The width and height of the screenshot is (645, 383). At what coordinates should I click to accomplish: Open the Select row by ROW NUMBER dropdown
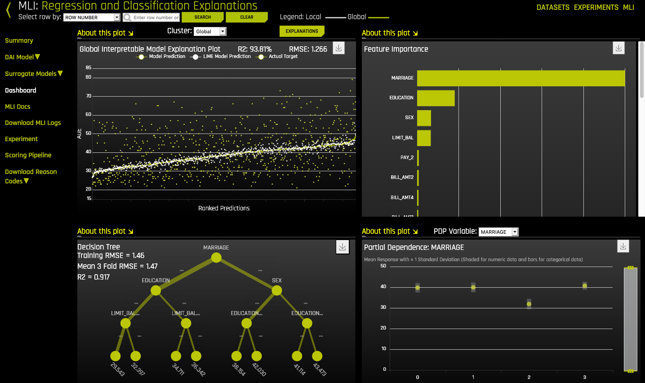point(92,18)
